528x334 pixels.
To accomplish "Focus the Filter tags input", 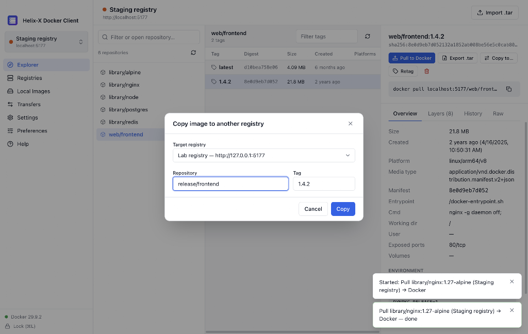I will point(326,37).
